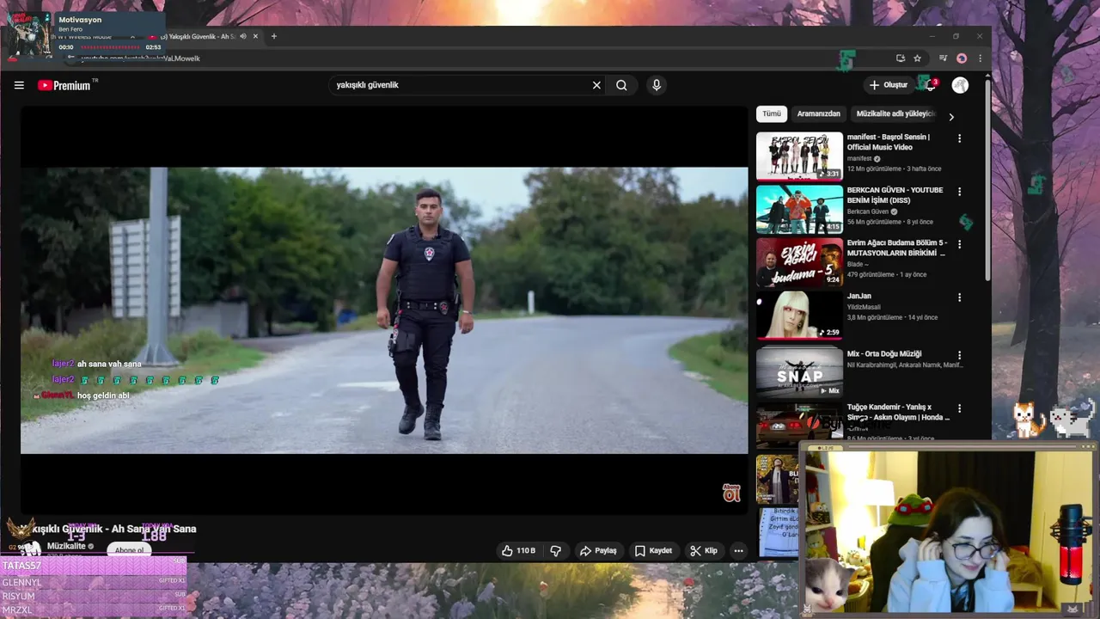Subscribe with the Abone ol button
The height and width of the screenshot is (619, 1100).
coord(130,550)
